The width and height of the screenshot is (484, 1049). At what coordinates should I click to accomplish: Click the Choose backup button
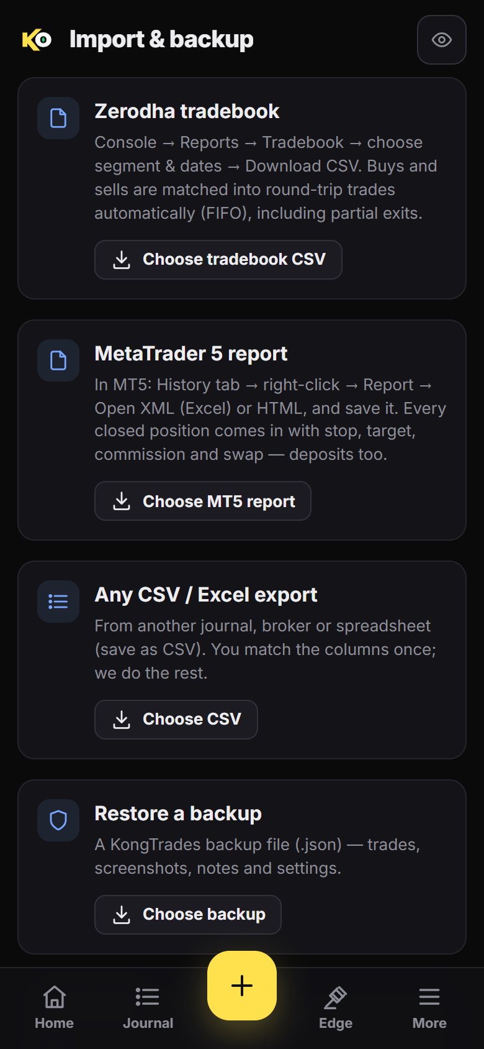[187, 915]
